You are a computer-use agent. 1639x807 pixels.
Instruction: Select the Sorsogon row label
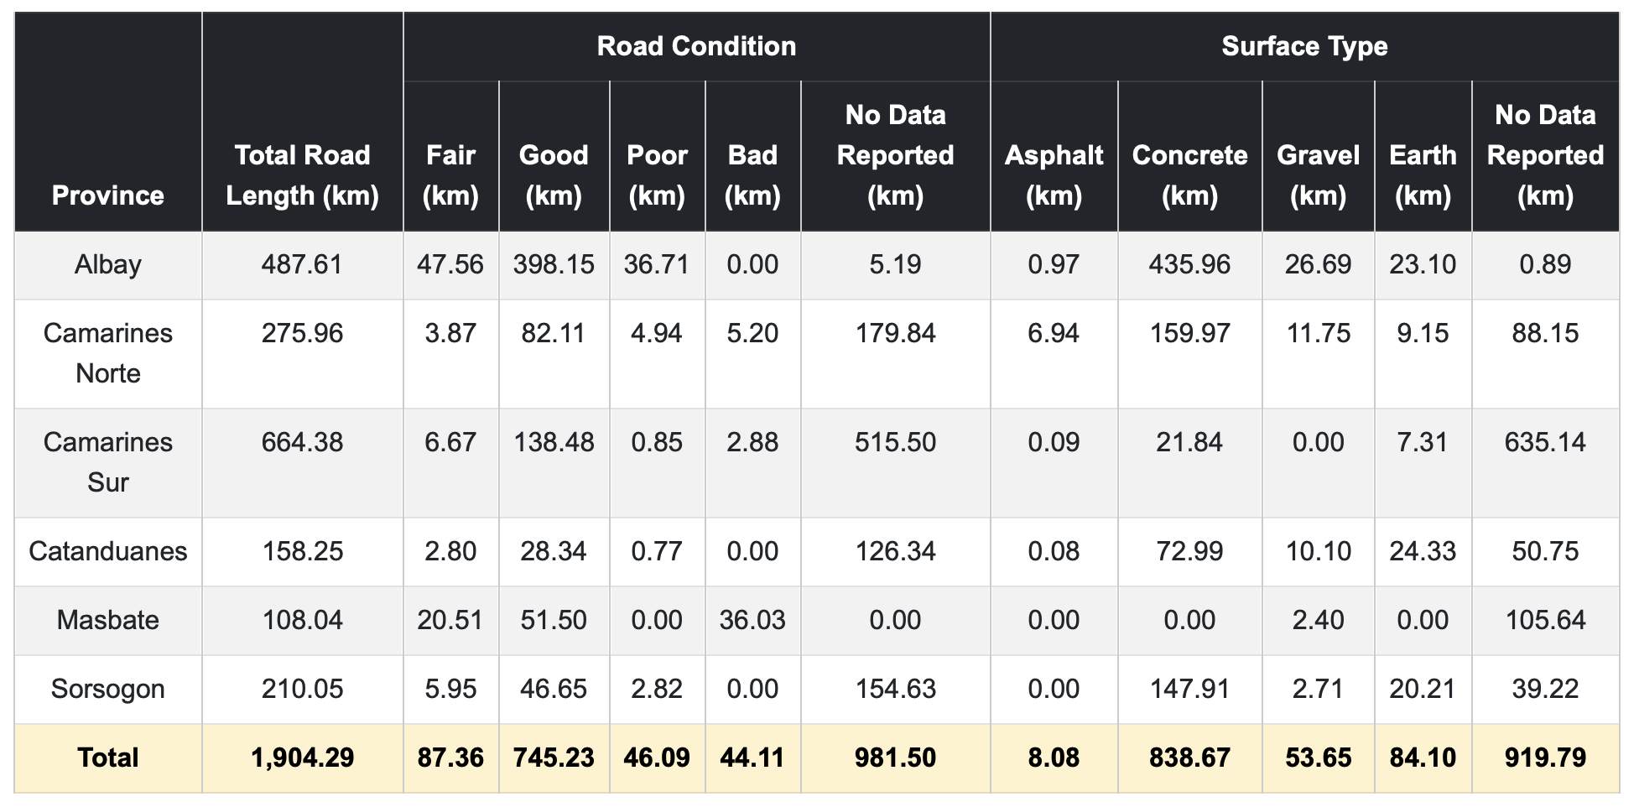(x=108, y=689)
